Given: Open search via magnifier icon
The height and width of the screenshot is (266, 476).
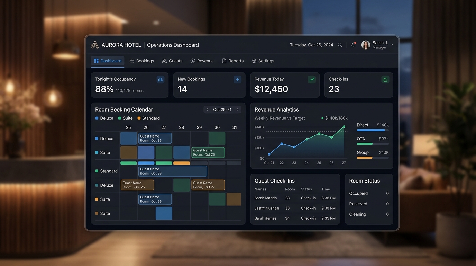Looking at the screenshot, I should pos(340,45).
